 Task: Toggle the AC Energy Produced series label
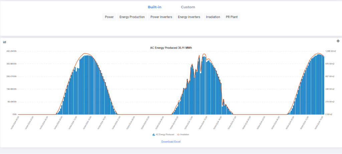click(164, 134)
